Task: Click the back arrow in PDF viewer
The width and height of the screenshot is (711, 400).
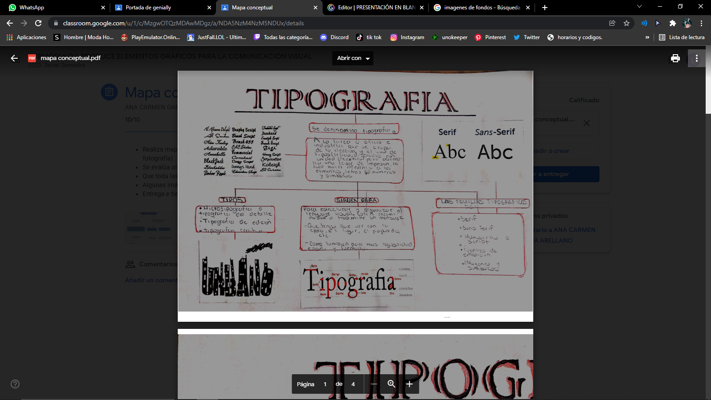Action: coord(14,58)
